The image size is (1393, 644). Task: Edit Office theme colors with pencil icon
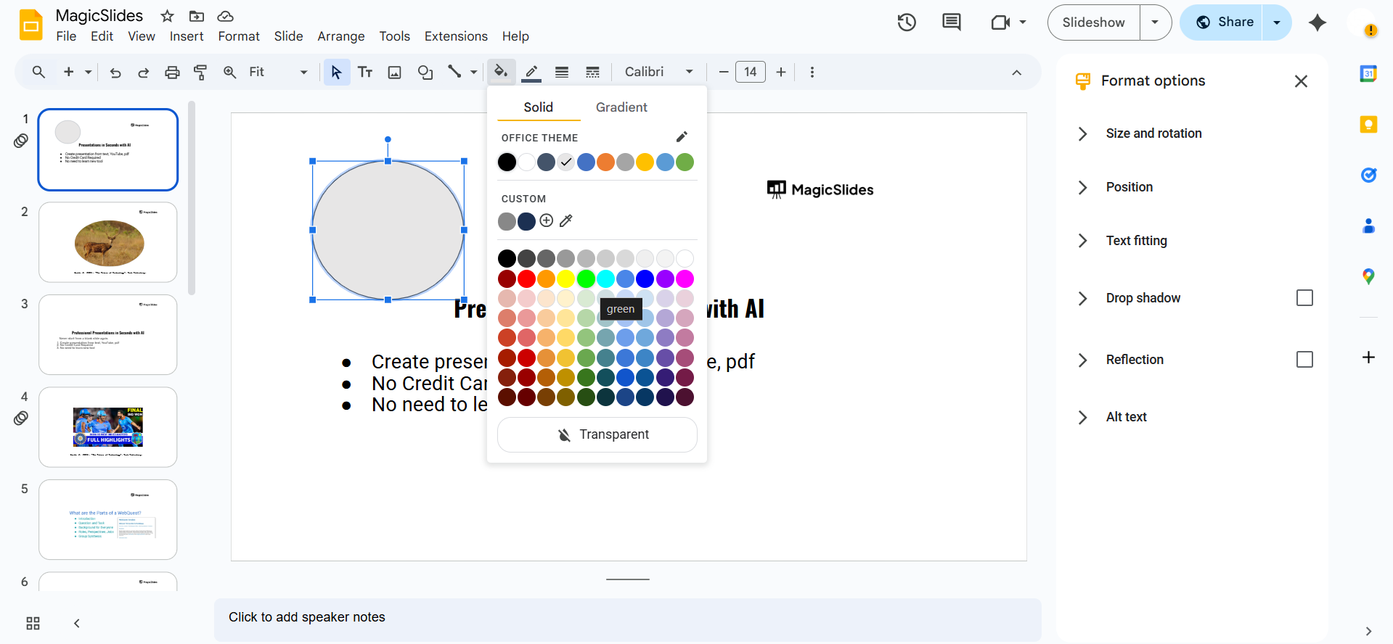click(x=682, y=137)
